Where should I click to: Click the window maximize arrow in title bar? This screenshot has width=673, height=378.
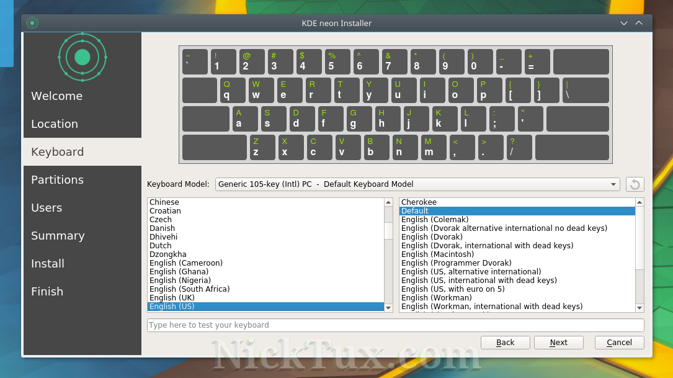point(639,24)
